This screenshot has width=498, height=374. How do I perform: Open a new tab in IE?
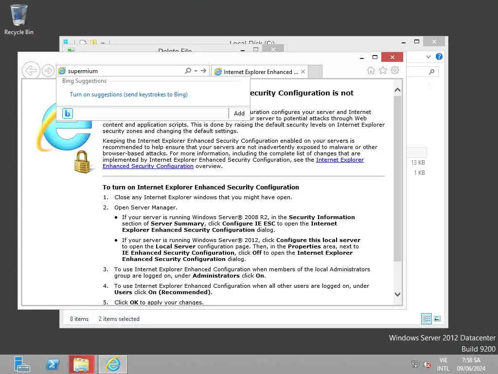315,72
